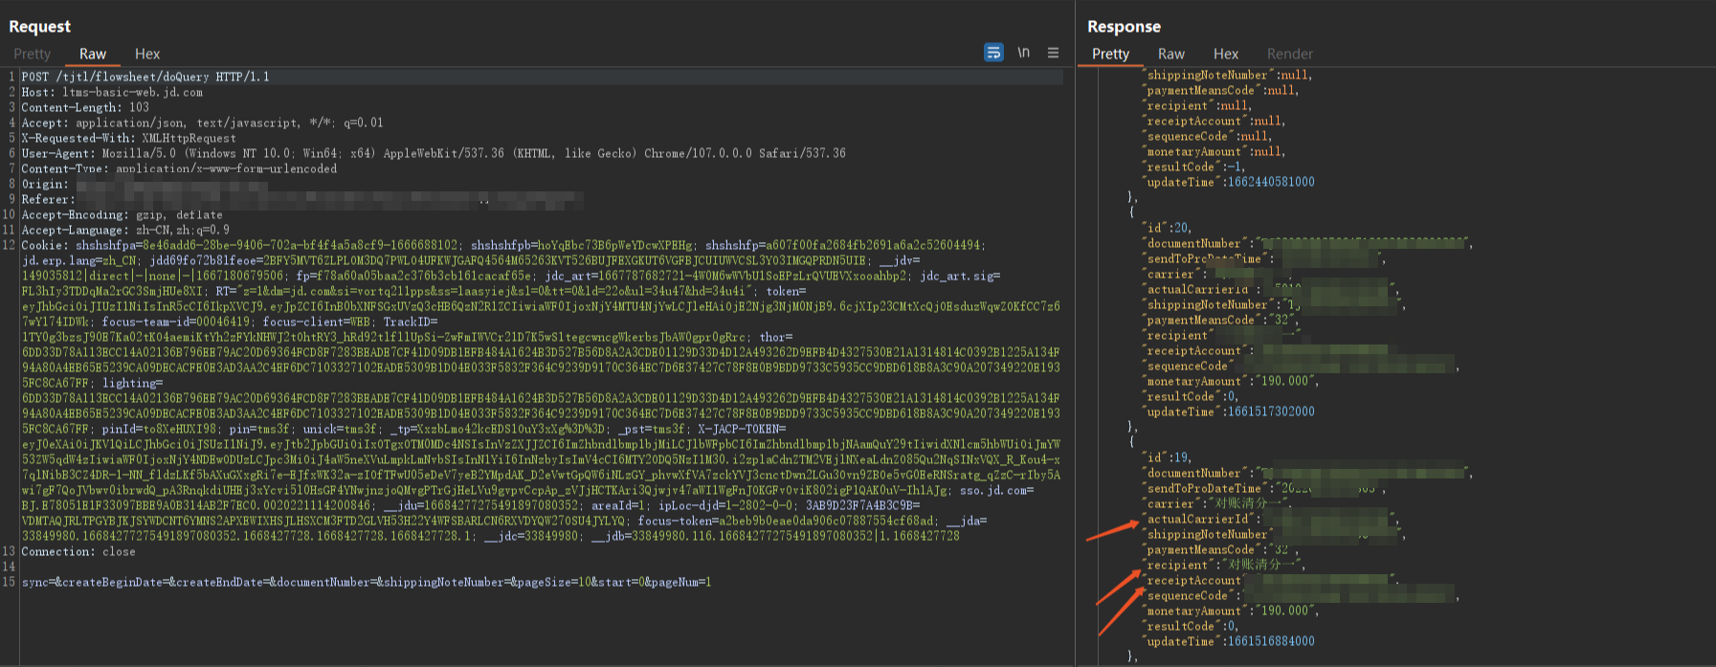
Task: Switch Request view to Pretty tab
Action: point(32,54)
